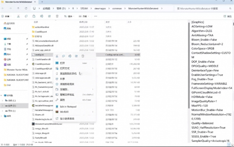234x147 pixels.
Task: Open the View dropdown in the toolbar
Action: [84, 16]
